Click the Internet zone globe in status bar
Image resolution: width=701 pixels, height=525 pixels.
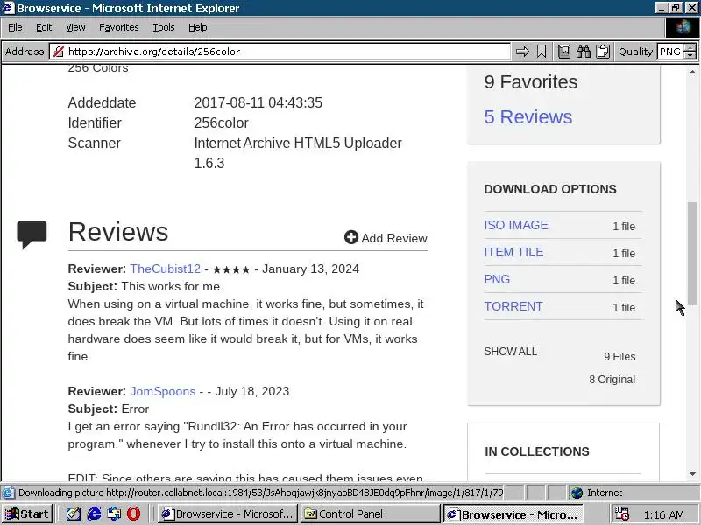[x=577, y=493]
